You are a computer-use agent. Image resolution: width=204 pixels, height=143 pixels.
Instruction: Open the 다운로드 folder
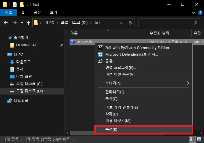pyautogui.click(x=23, y=62)
